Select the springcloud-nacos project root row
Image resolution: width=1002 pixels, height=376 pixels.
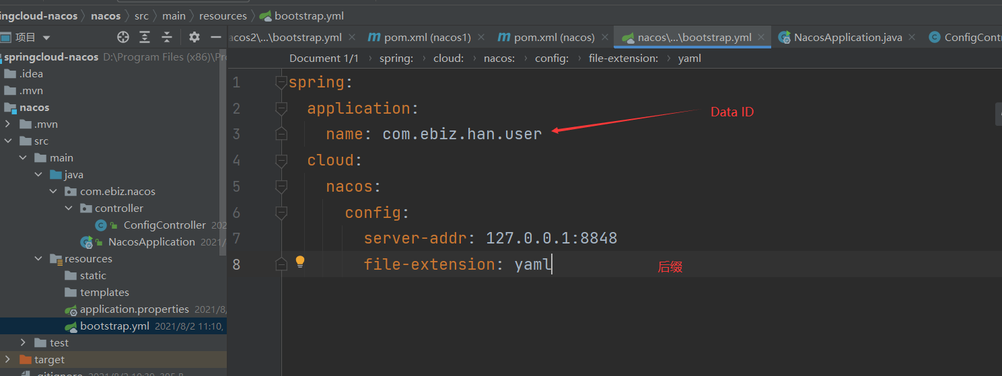pos(113,57)
